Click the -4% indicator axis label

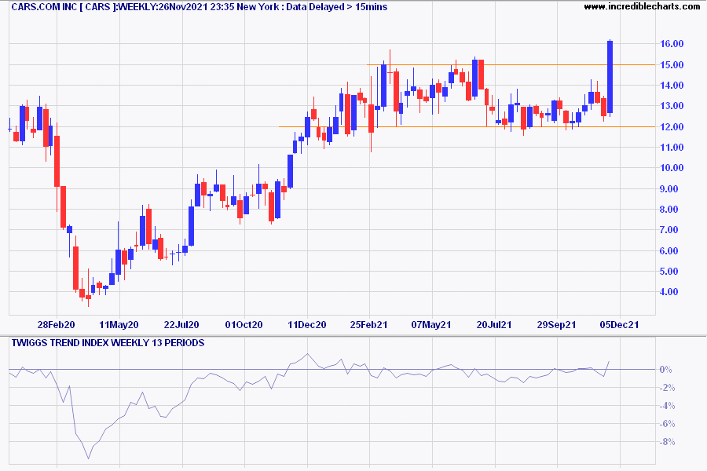coord(667,406)
